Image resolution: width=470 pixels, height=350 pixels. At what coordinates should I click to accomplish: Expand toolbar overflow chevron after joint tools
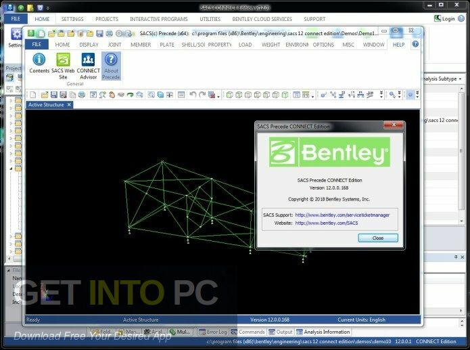pos(381,95)
